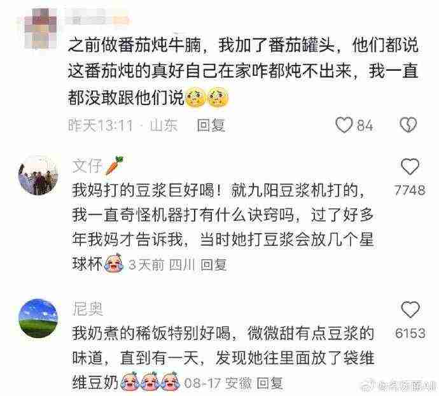The width and height of the screenshot is (439, 396).
Task: Open the blurred avatar of first commenter
Action: pos(41,28)
